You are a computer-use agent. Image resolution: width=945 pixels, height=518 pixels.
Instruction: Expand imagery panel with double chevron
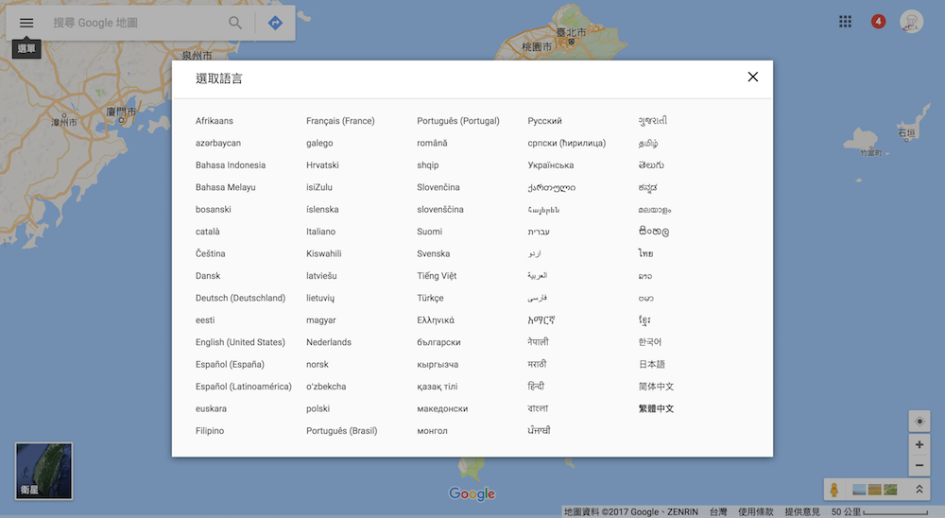(919, 490)
